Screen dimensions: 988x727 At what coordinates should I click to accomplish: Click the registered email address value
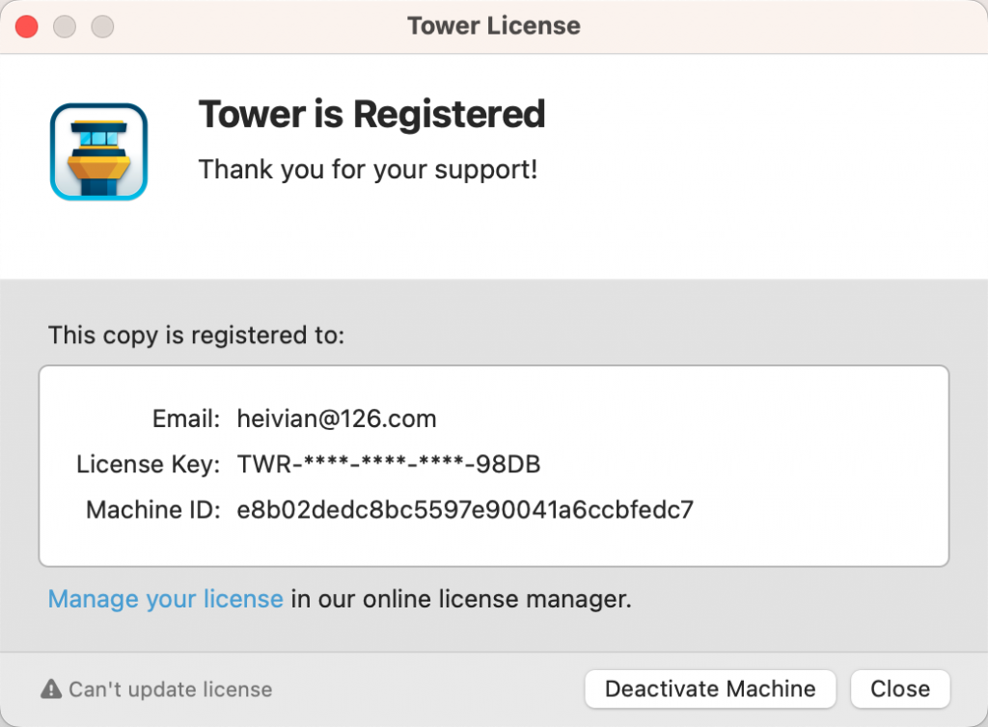(337, 419)
